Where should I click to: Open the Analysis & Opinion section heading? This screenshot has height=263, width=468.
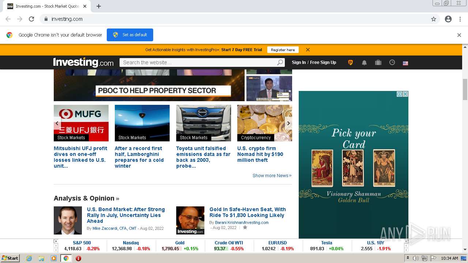[x=86, y=198]
